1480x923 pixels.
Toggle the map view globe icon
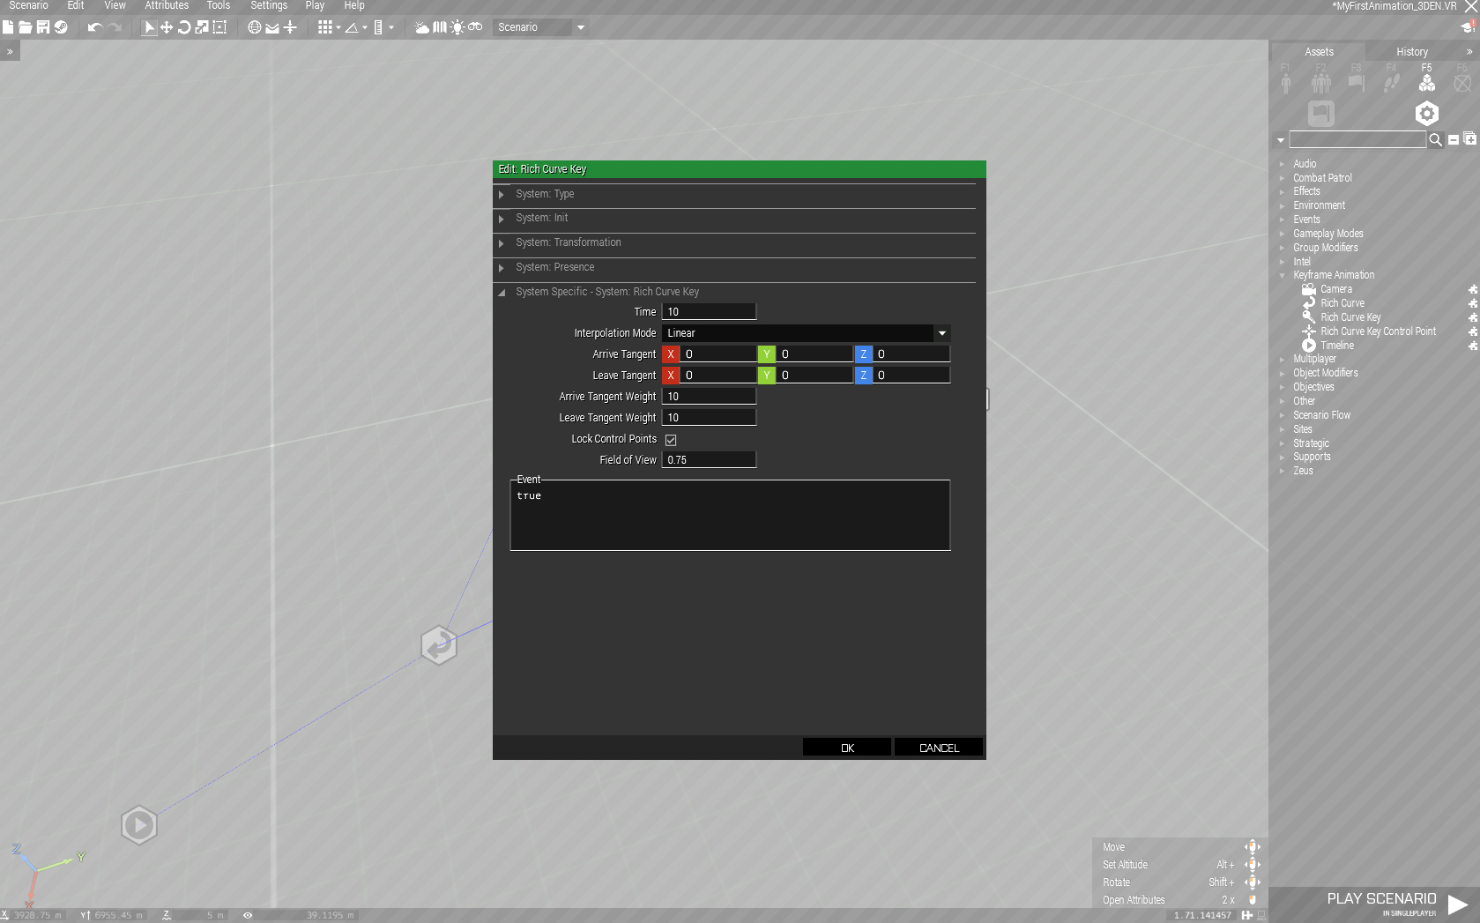point(255,27)
